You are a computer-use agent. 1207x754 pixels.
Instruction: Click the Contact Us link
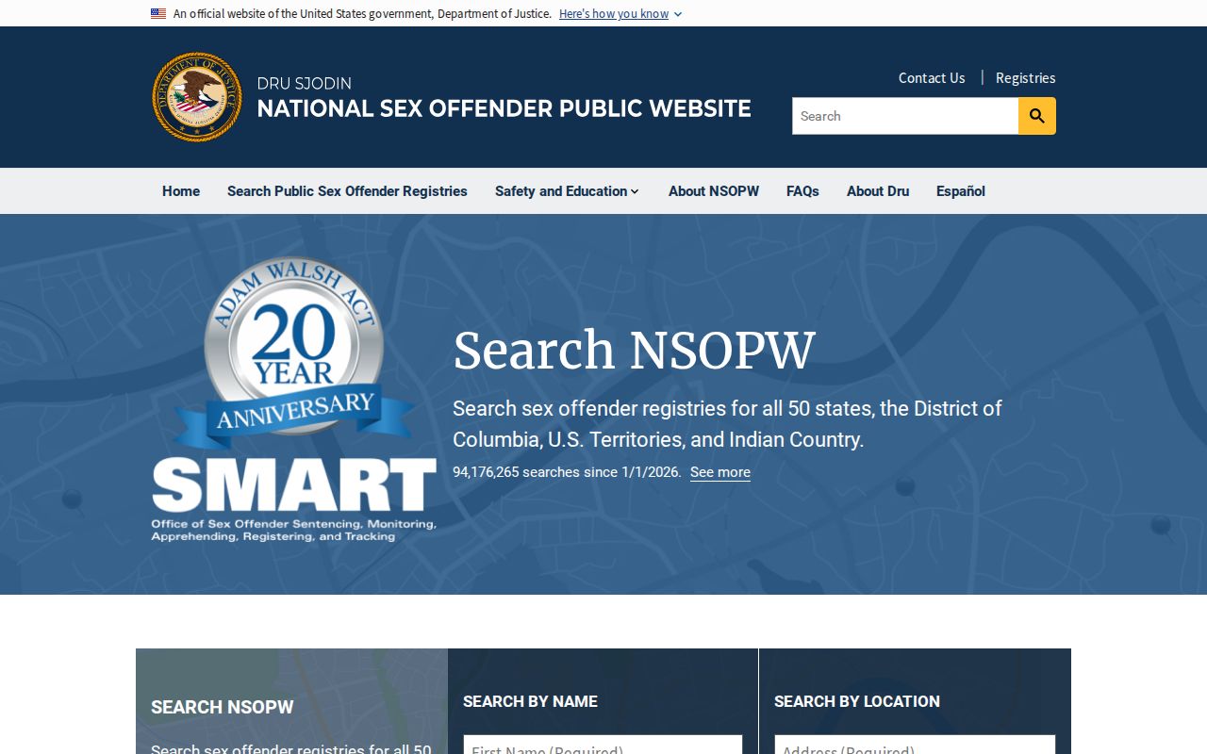[x=932, y=78]
